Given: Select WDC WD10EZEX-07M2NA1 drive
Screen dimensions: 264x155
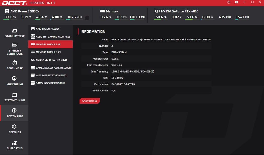Looking at the screenshot, I should [x=50, y=75].
